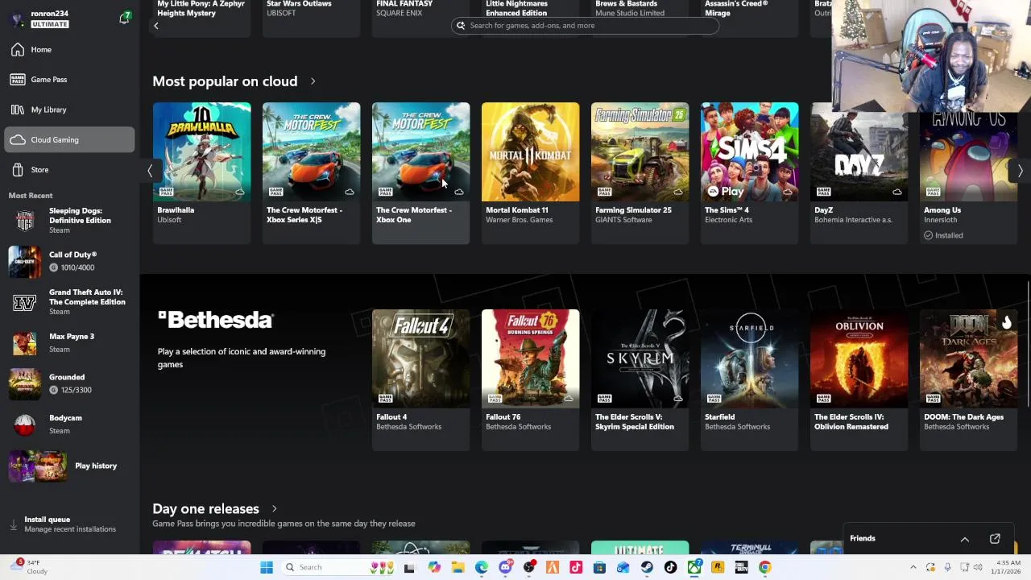The image size is (1031, 580).
Task: Open Call of Duty taskbar icon
Action: (x=741, y=567)
